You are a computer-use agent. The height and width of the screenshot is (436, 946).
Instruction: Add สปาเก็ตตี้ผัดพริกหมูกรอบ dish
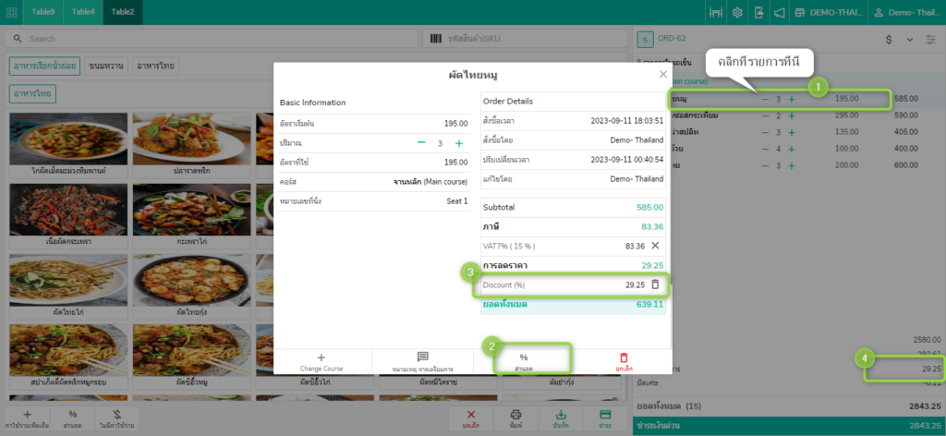click(68, 357)
